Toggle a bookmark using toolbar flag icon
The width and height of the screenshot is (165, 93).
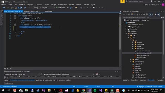point(94,7)
